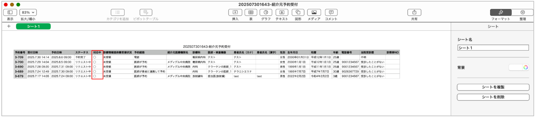536x118 pixels.
Task: Select the 対応中 column header
Action: point(97,52)
